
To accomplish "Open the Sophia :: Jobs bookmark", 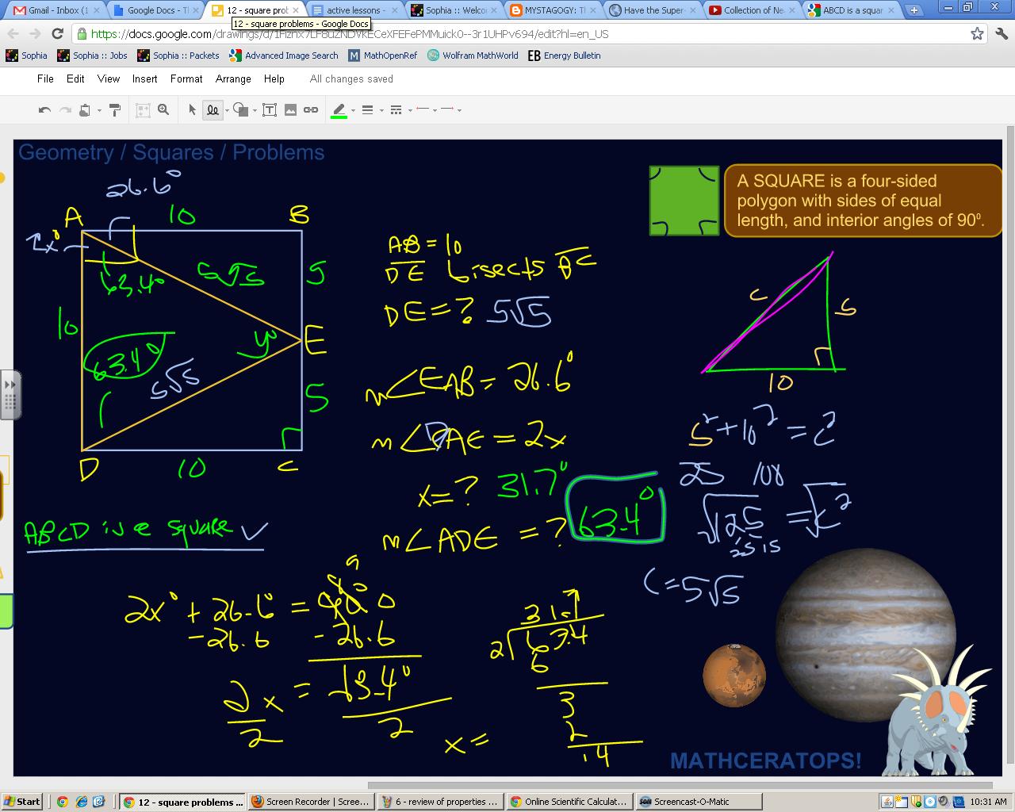I will (92, 56).
